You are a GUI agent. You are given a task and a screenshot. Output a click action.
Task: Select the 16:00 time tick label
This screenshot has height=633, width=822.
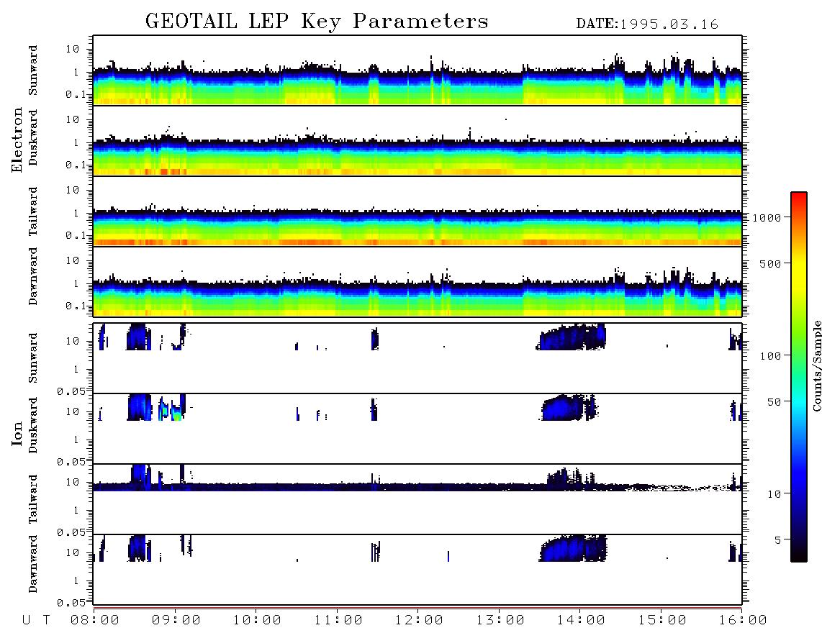point(742,620)
